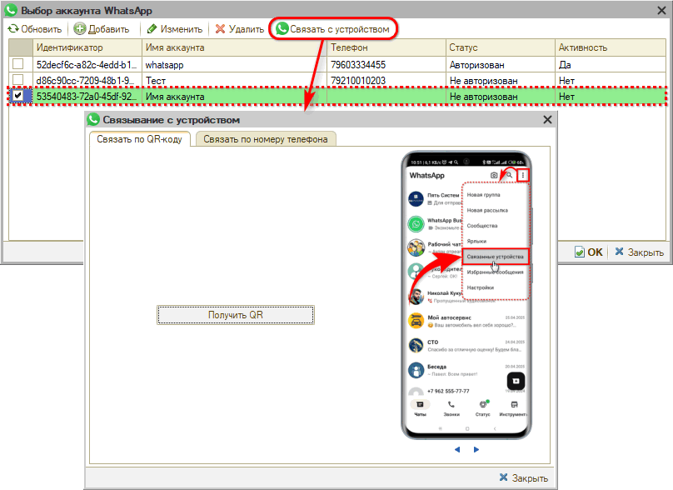Click Связать с устройством in the toolbar
This screenshot has width=673, height=490.
pyautogui.click(x=332, y=29)
